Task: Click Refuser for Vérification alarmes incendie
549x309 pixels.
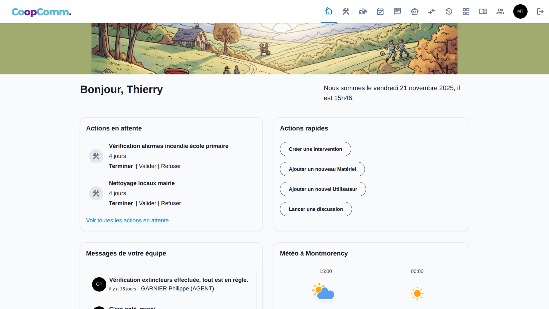Action: coord(171,166)
